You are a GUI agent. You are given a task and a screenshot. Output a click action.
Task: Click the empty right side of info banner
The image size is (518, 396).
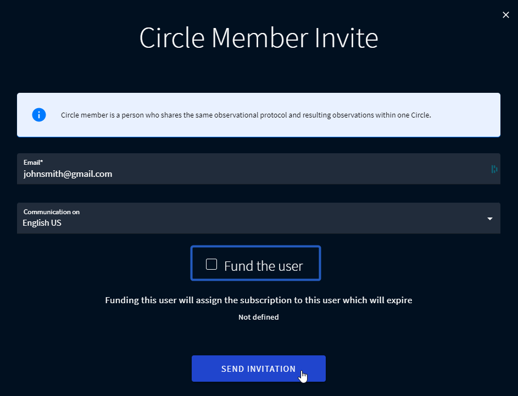pyautogui.click(x=467, y=115)
